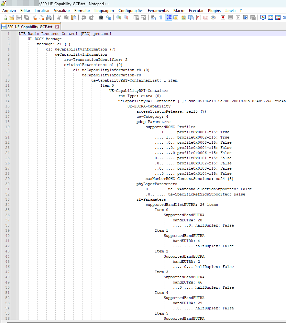Toggle file monitoring eye icon
286x323 pixels.
tap(213, 18)
